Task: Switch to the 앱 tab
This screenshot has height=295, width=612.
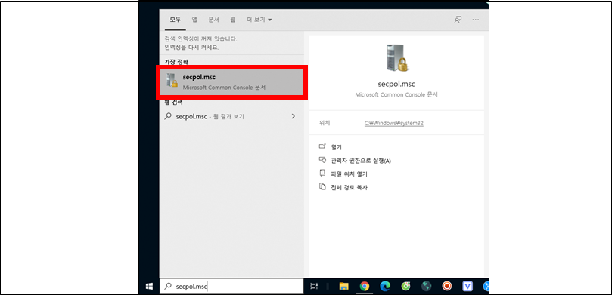Action: coord(194,20)
